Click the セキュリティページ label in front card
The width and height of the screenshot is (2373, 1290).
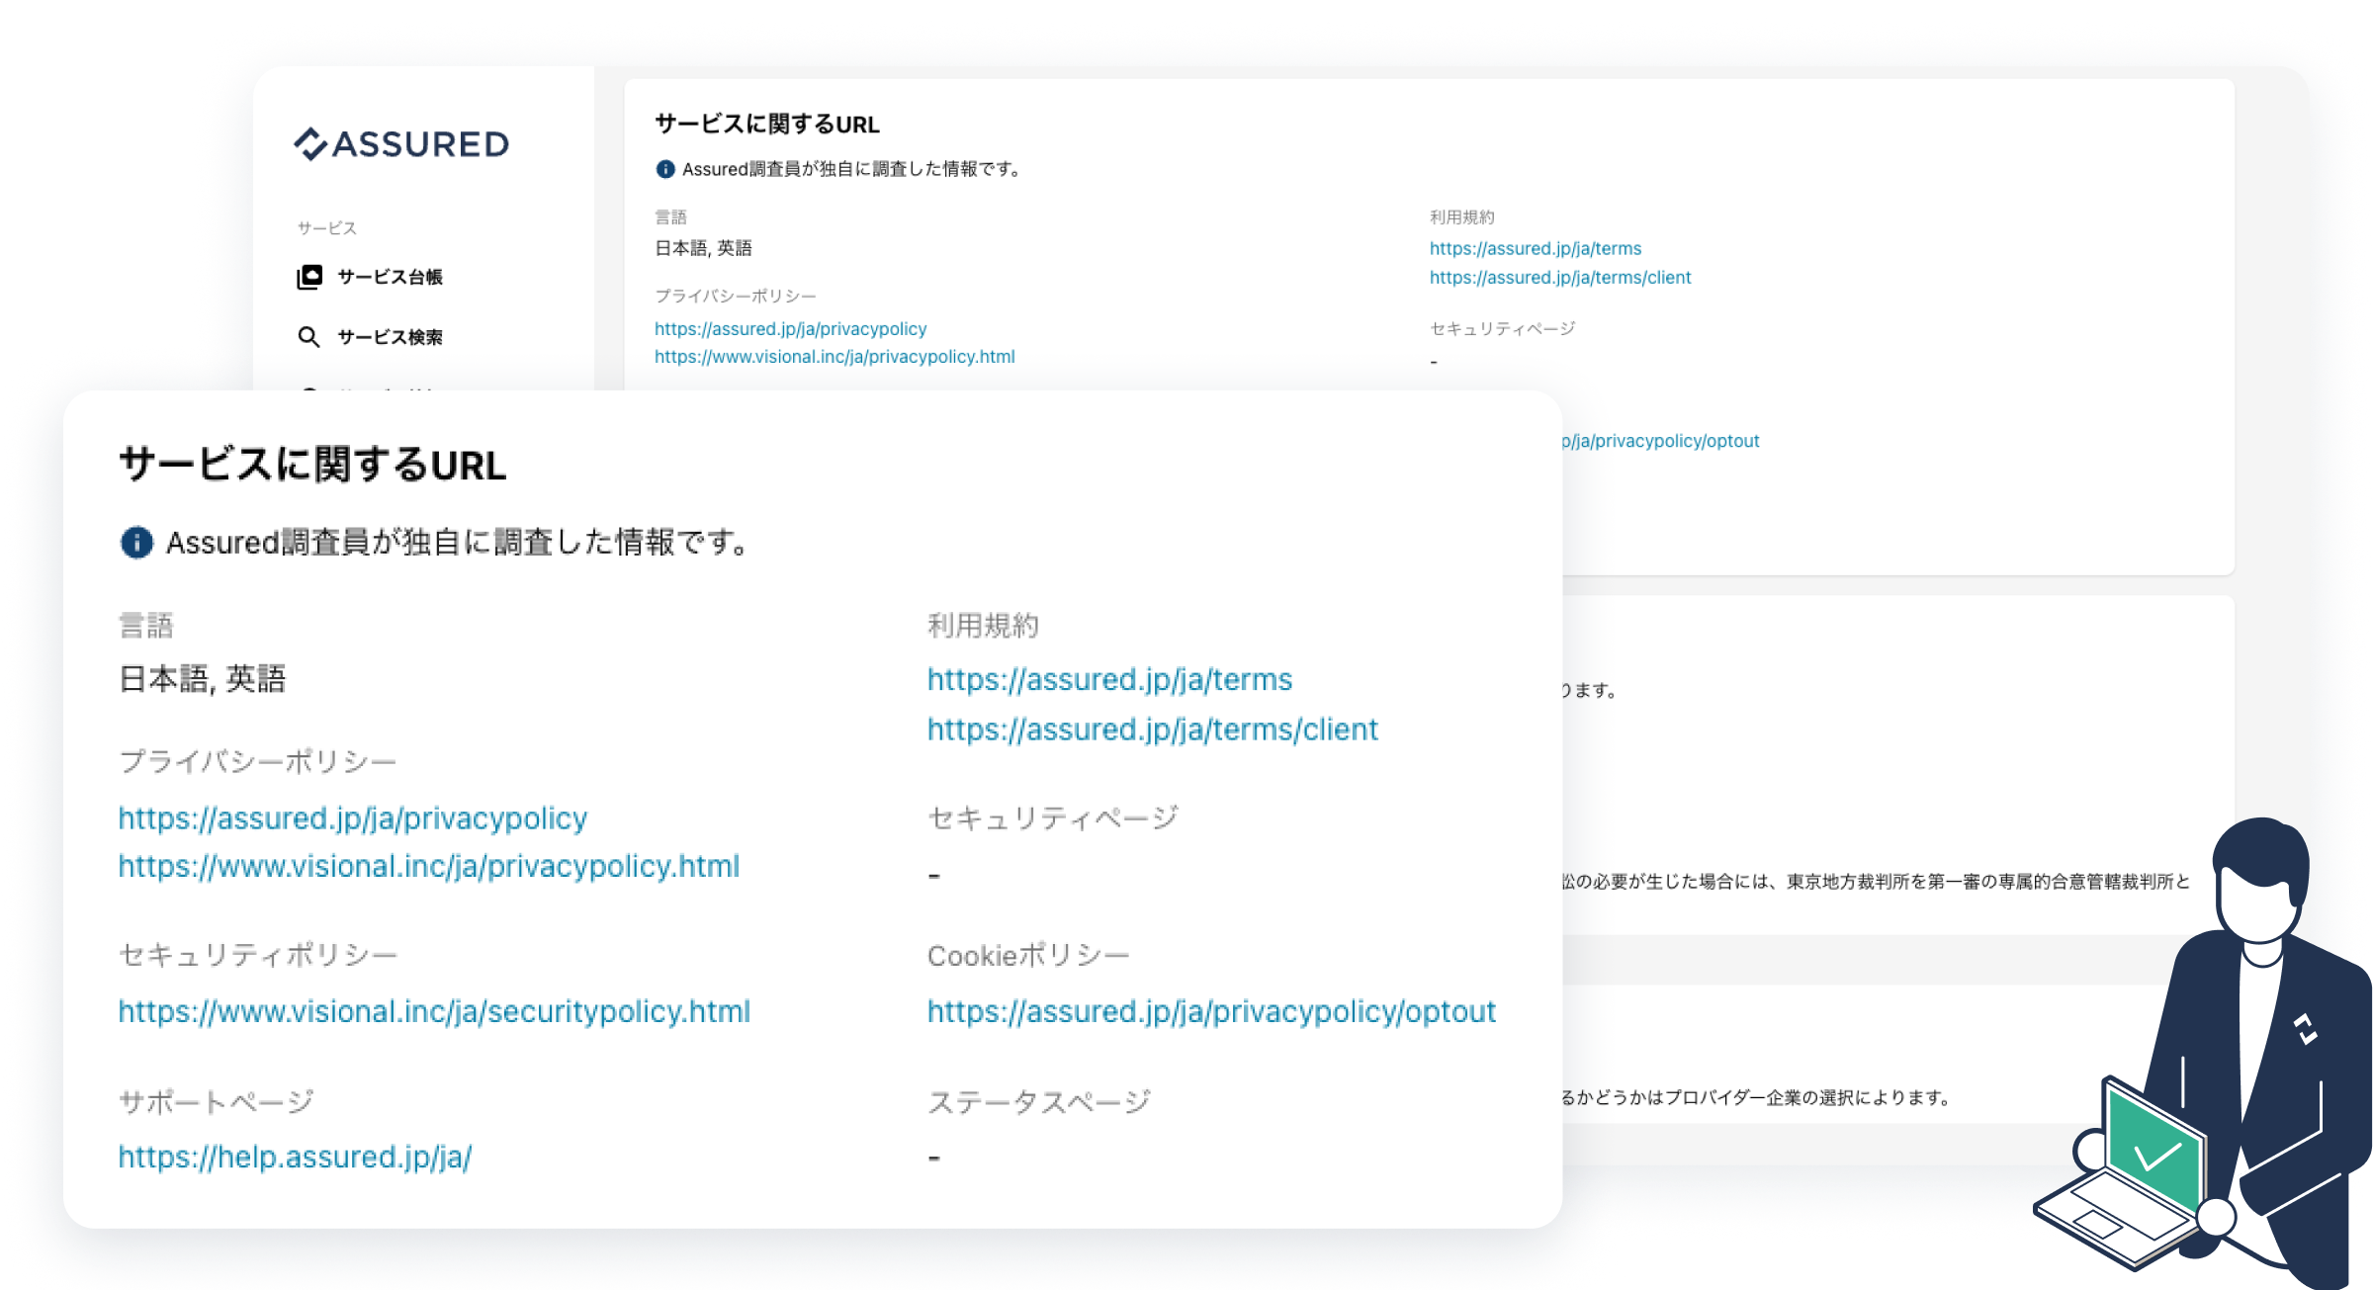1053,817
